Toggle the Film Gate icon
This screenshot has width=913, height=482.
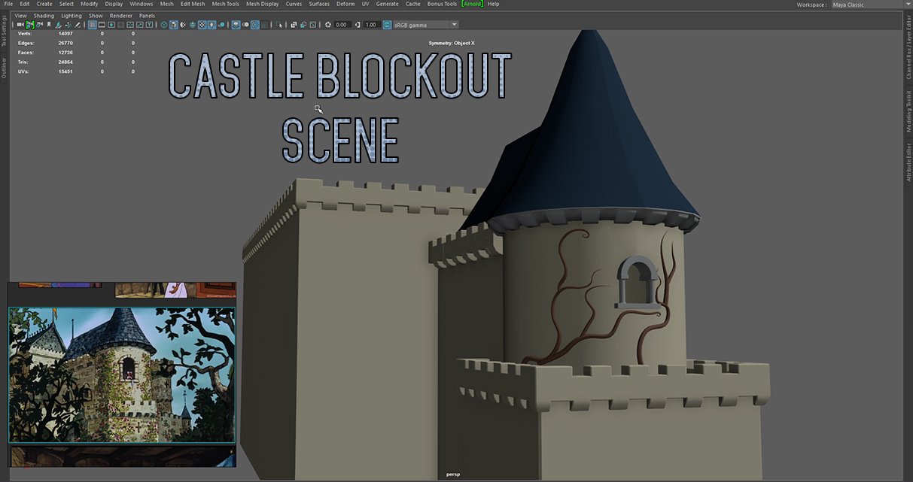[x=102, y=25]
